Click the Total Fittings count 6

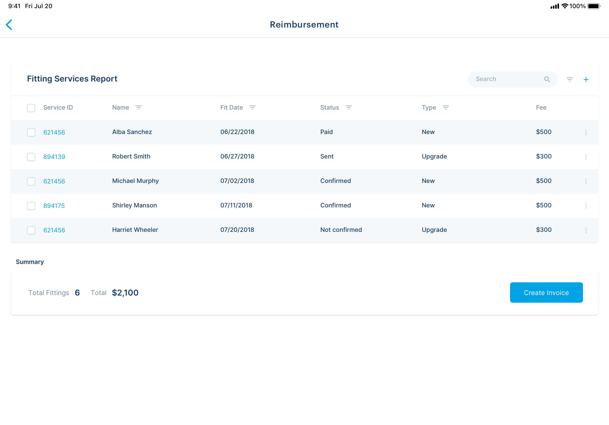point(77,293)
